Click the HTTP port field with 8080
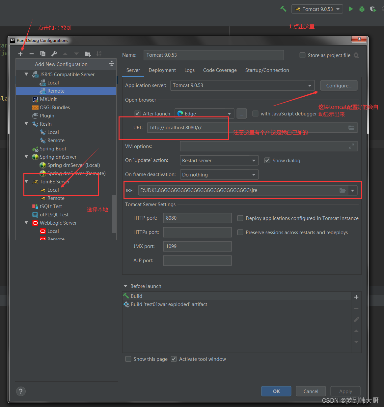Screen dimensions: 384x407 (197, 218)
